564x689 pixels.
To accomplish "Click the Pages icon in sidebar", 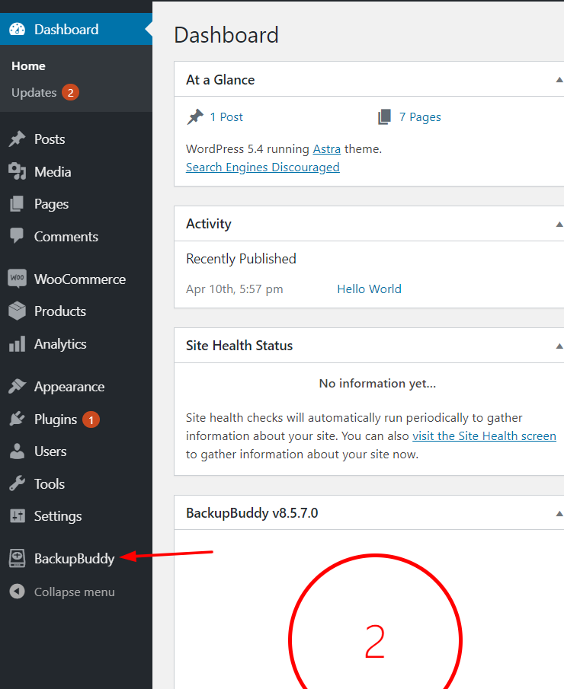I will point(18,204).
